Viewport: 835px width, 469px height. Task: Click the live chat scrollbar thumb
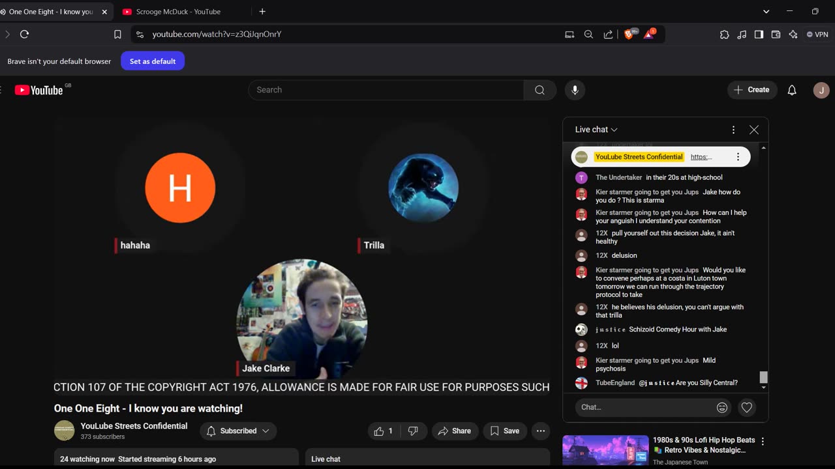click(764, 377)
